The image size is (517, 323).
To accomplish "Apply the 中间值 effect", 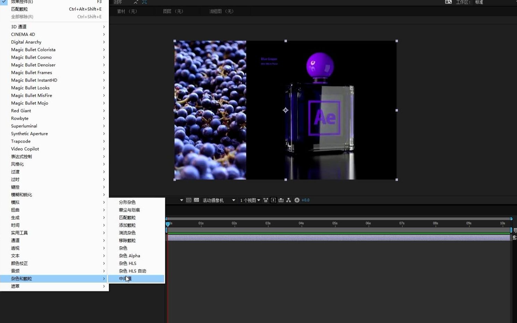I will tap(136, 279).
